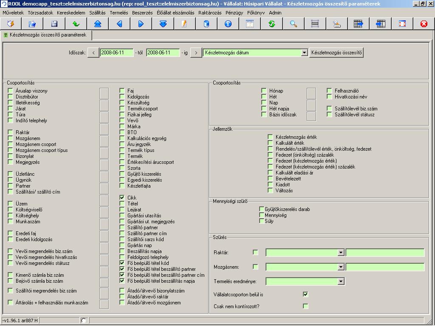
Task: Uncheck the Cikk grouping checkbox
Action: tap(122, 198)
